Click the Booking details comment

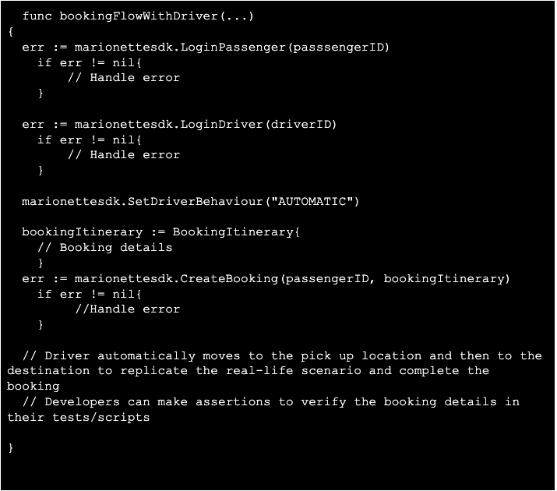pyautogui.click(x=105, y=247)
